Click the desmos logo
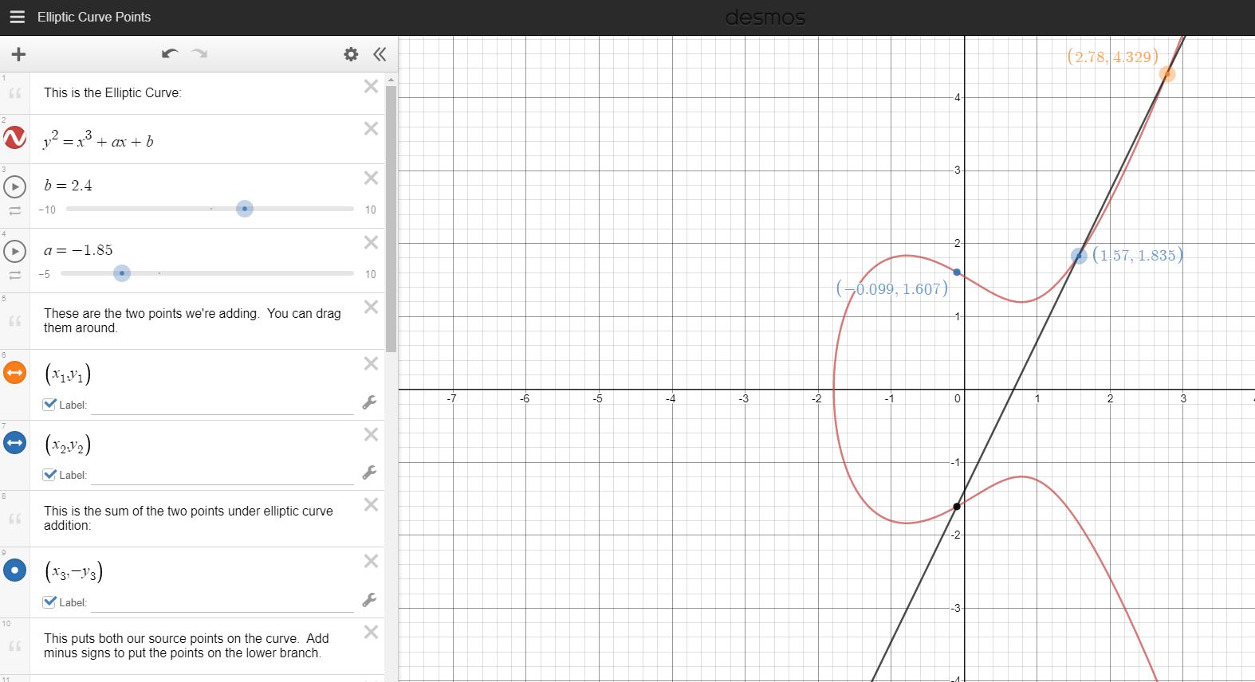The height and width of the screenshot is (682, 1255). 765,18
